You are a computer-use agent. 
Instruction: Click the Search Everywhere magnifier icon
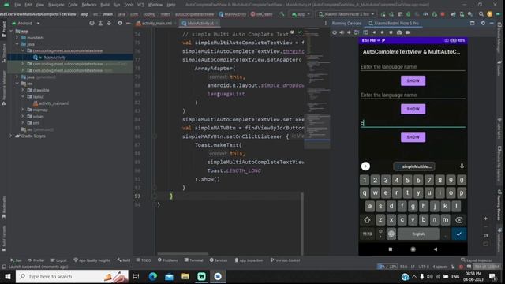481,14
